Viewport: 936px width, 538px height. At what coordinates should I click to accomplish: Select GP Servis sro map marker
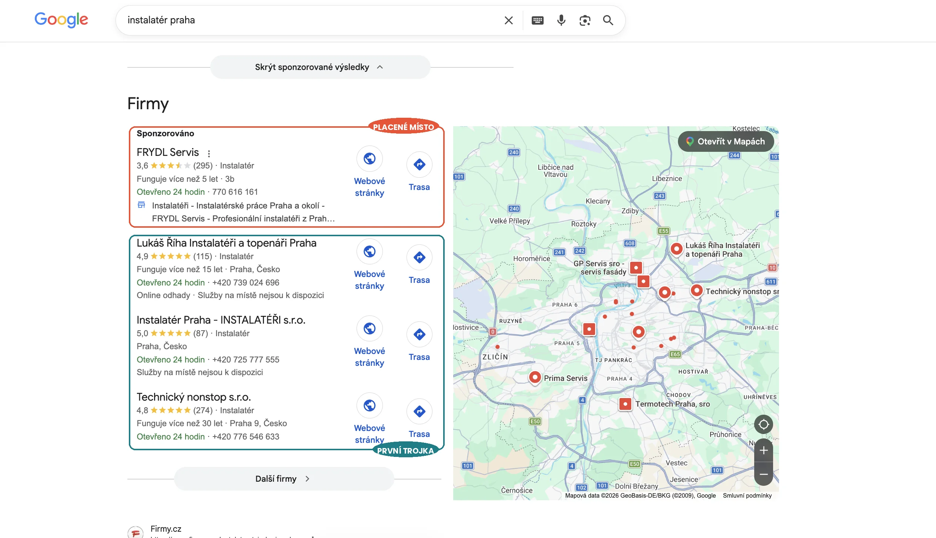tap(636, 267)
